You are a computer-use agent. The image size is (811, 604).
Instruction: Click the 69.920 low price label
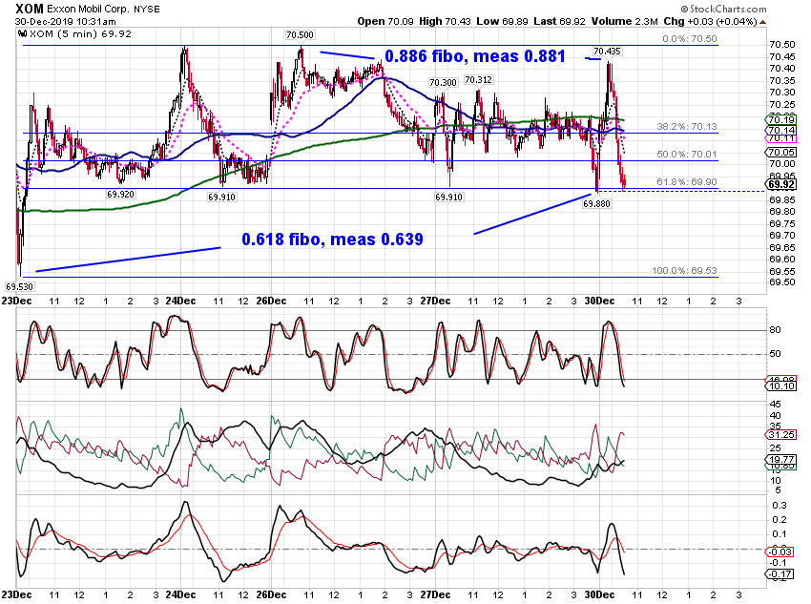[x=120, y=195]
